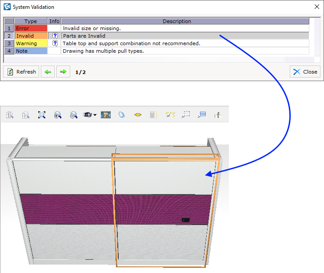Select the orange Invalid type cell
Viewport: 324px width, 273px height.
(31, 36)
